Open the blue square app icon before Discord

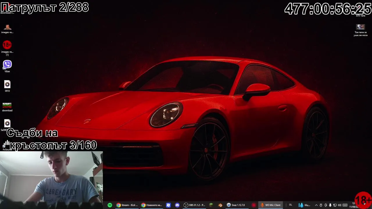(x=168, y=205)
